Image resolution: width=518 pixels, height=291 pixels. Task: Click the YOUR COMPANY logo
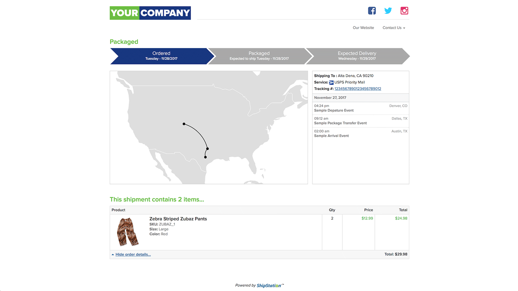coord(150,13)
